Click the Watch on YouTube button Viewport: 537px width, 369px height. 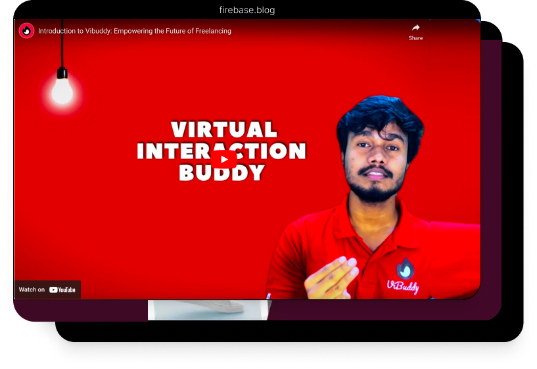pos(47,289)
